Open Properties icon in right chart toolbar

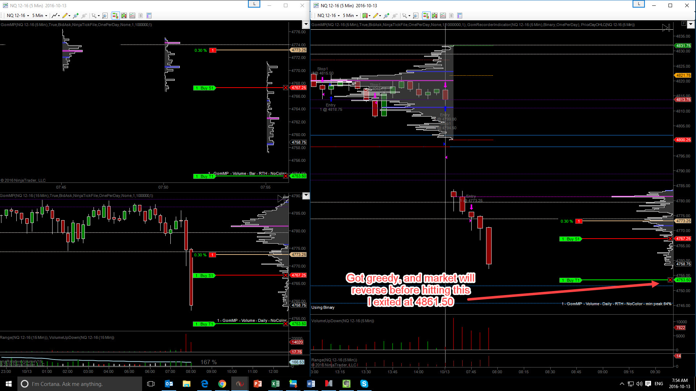tap(460, 16)
